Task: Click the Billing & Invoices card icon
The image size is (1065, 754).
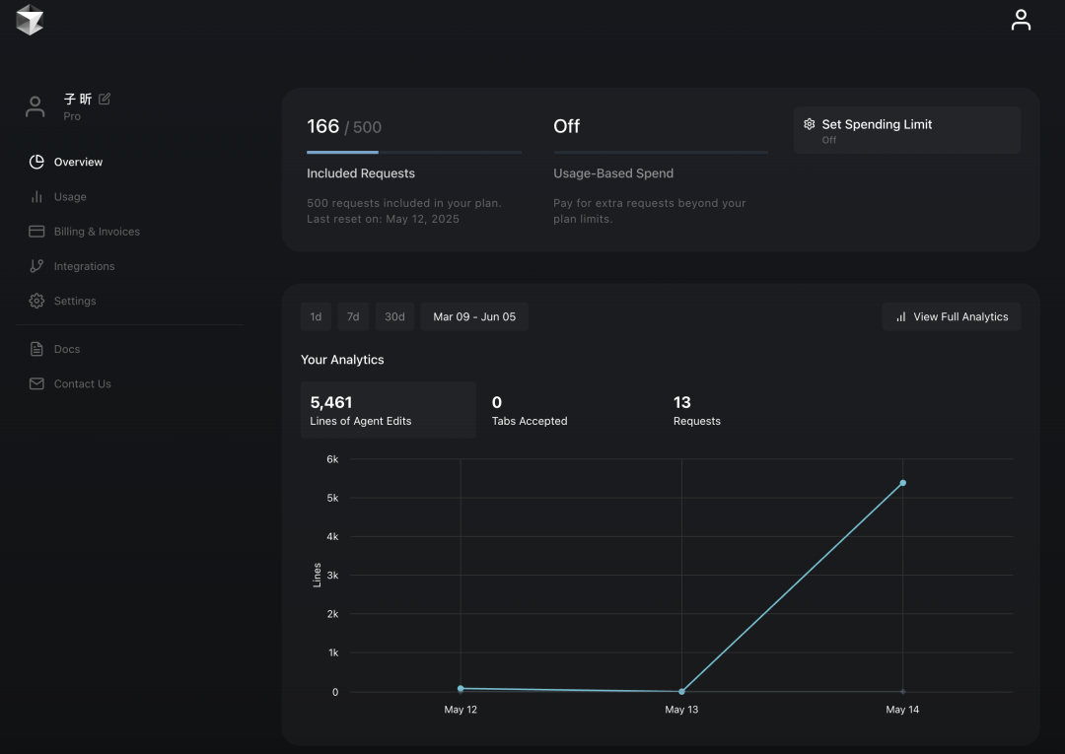Action: coord(36,232)
